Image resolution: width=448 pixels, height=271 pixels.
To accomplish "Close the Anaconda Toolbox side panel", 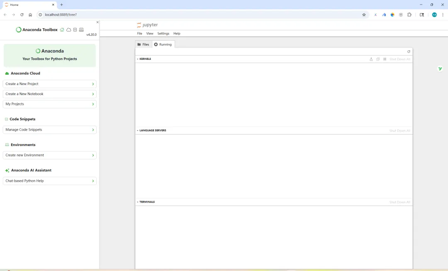I will point(97,22).
